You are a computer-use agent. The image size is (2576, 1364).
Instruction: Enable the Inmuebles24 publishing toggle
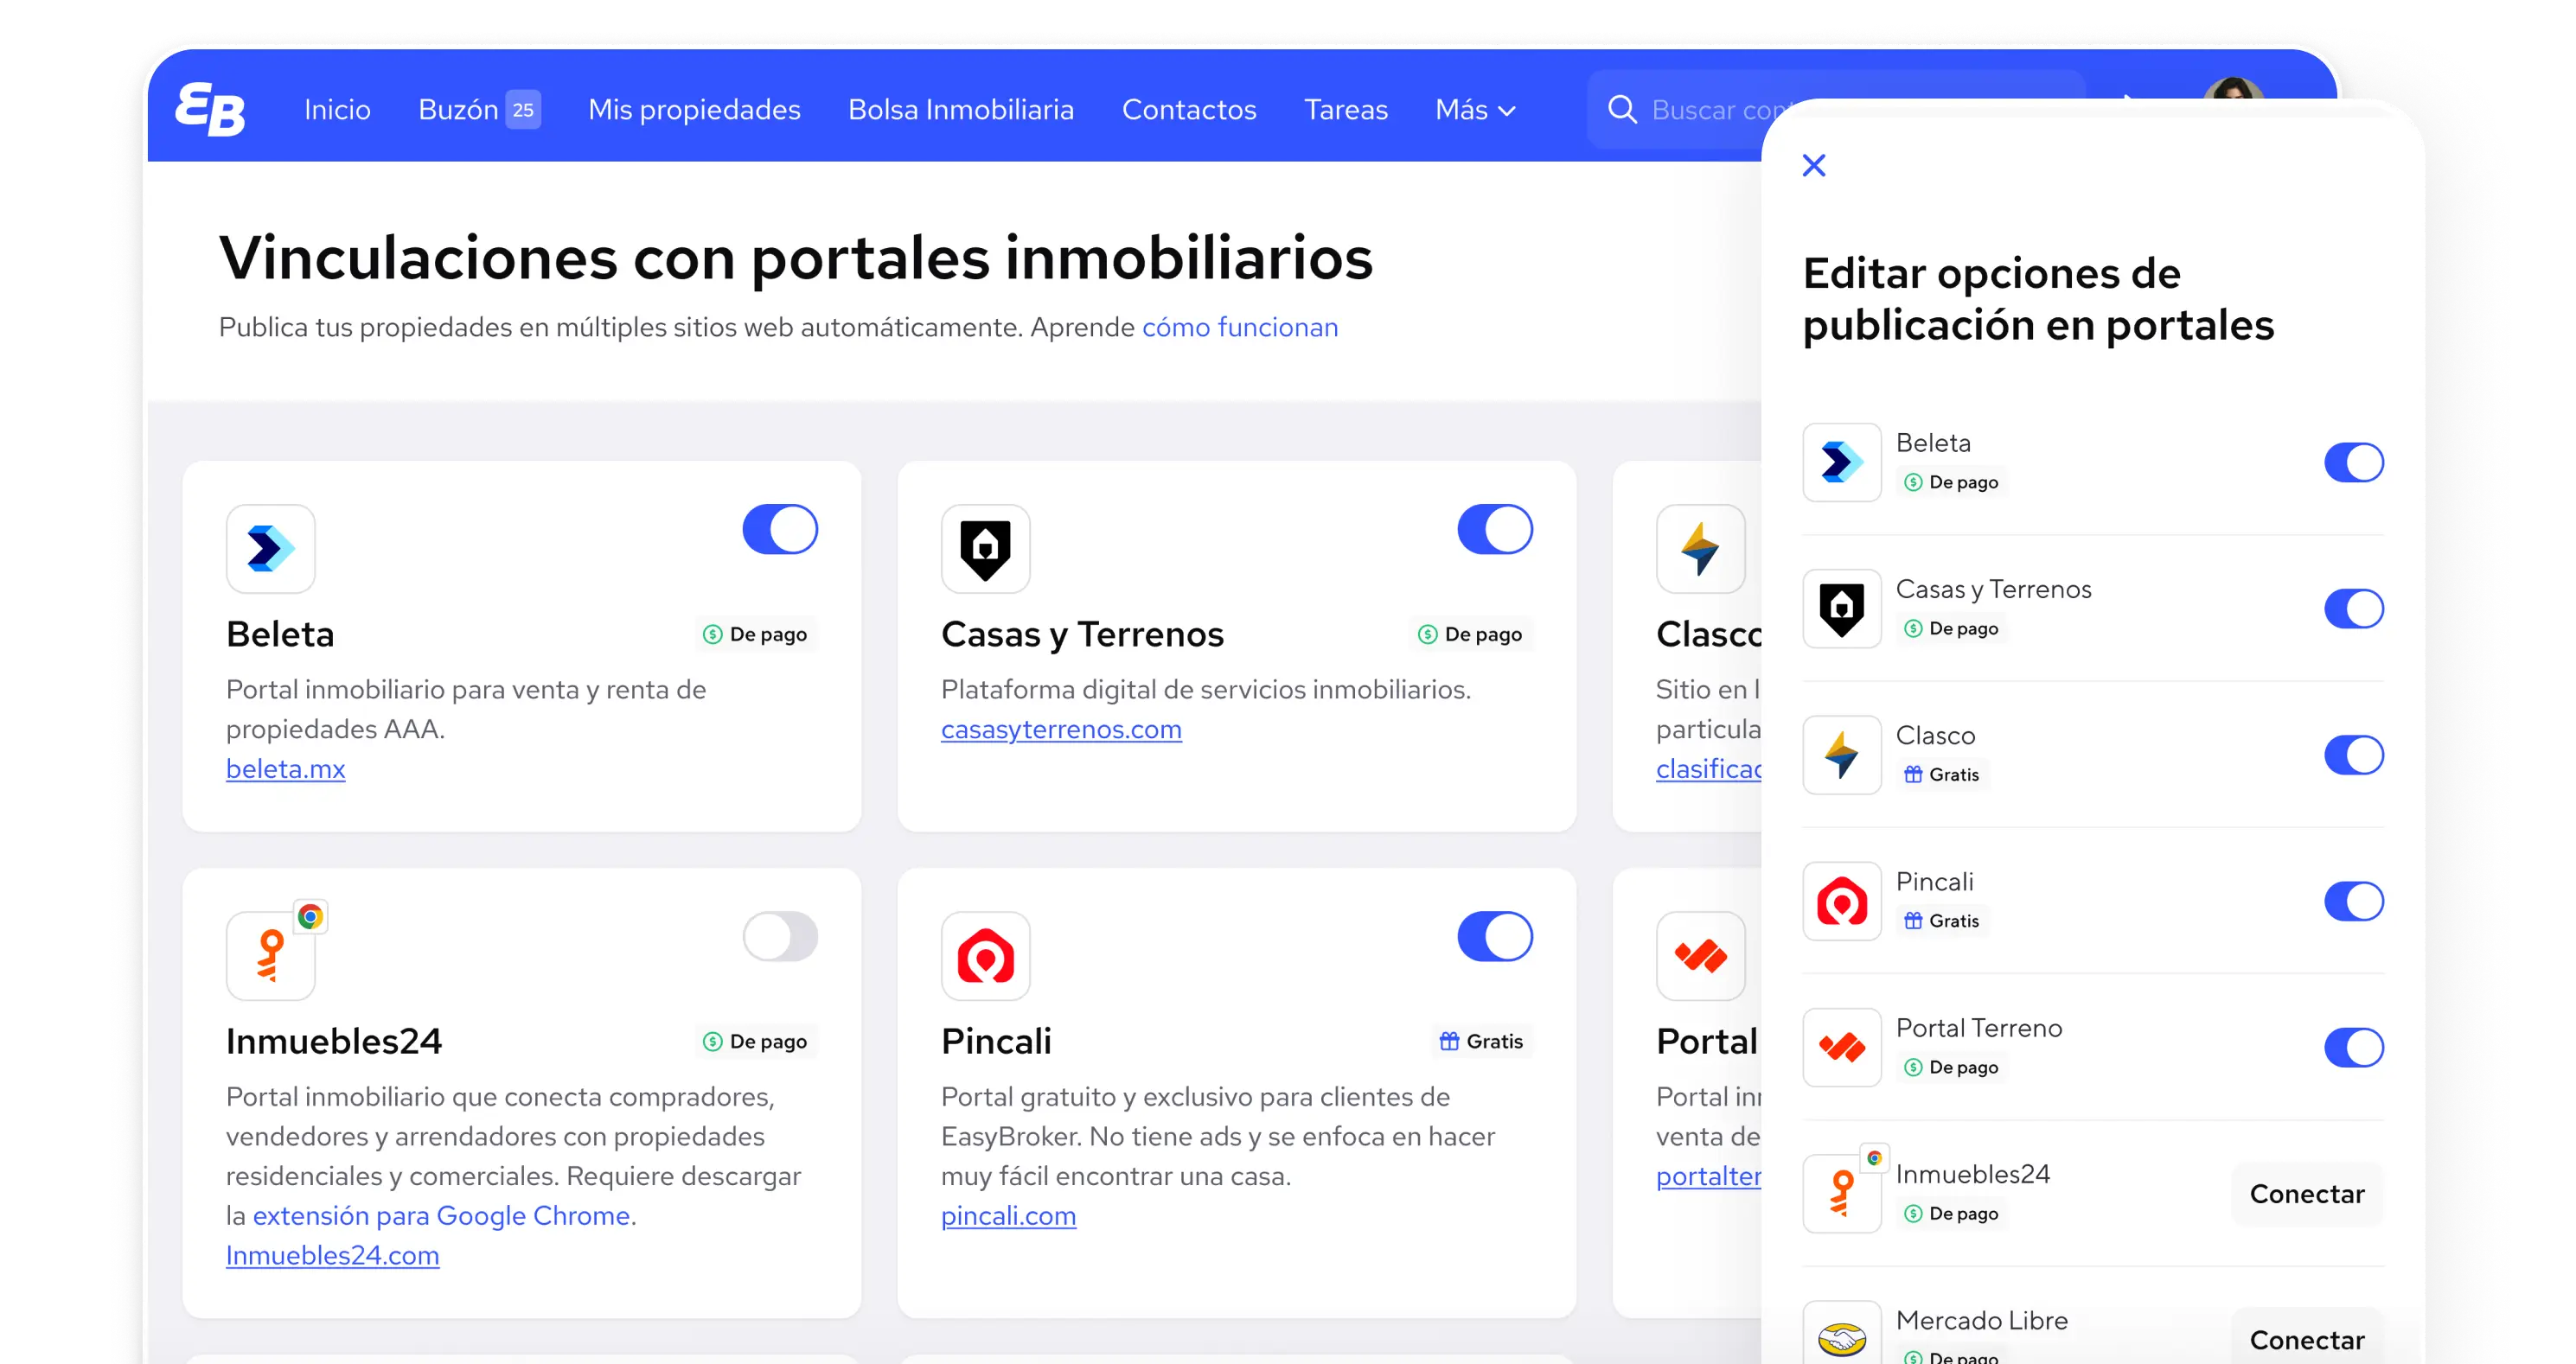click(780, 936)
